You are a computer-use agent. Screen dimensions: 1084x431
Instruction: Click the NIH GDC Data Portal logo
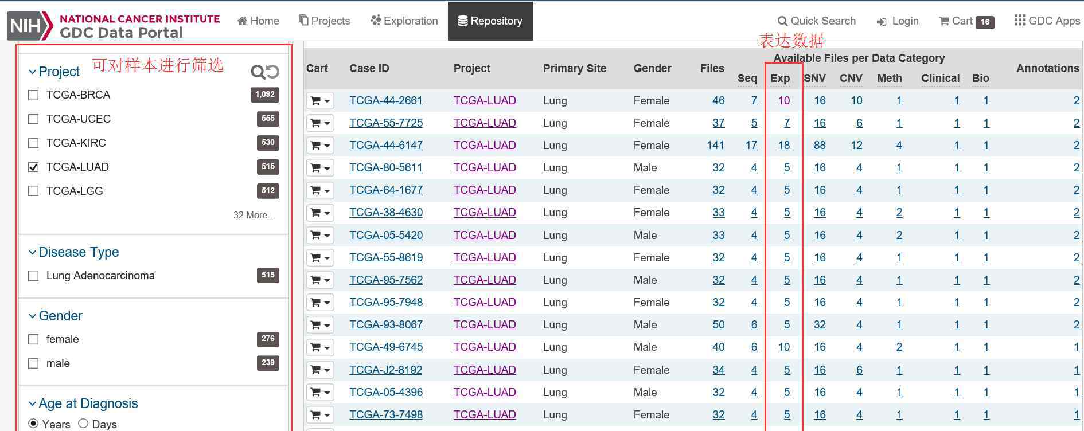(x=114, y=26)
